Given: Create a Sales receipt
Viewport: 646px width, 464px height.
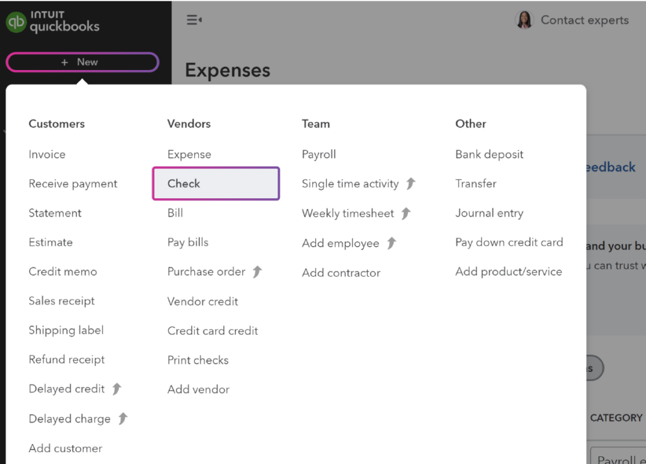Looking at the screenshot, I should point(61,300).
